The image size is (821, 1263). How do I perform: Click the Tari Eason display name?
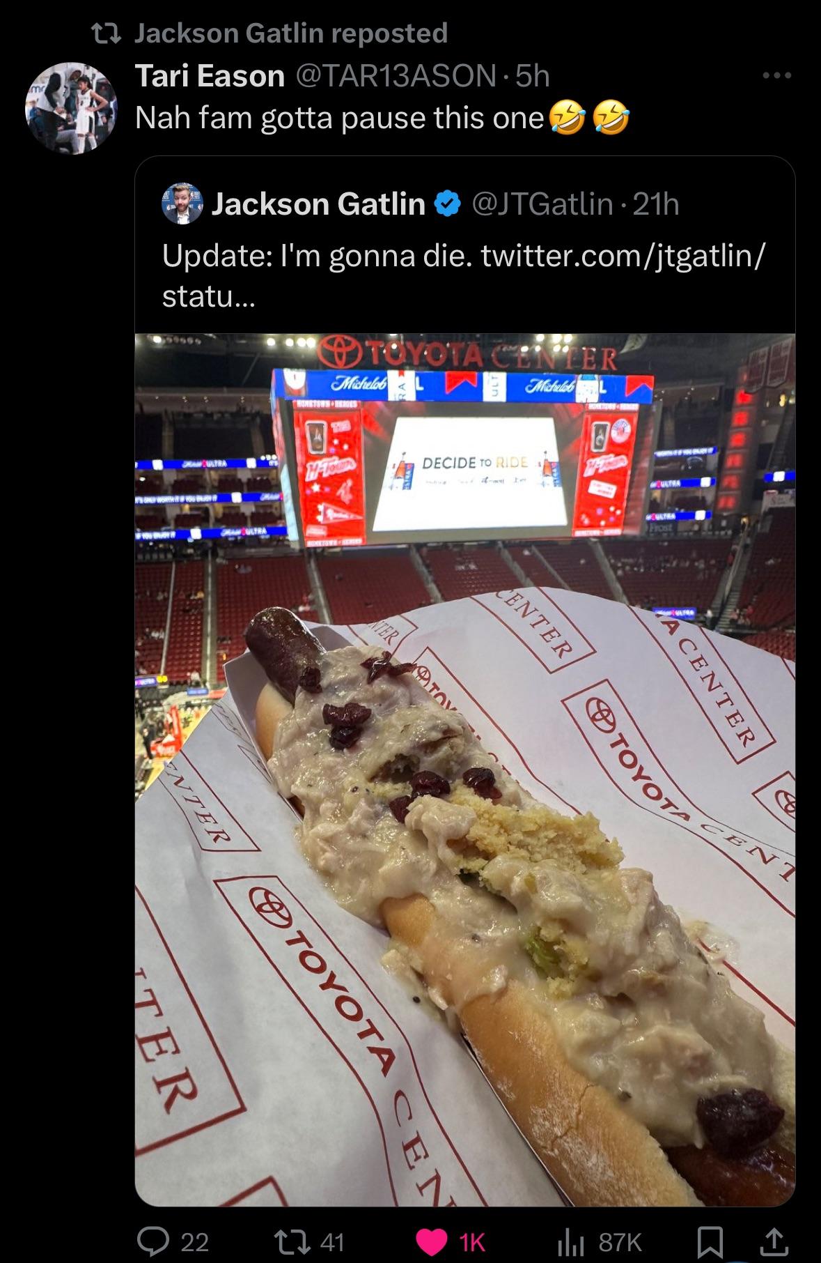tap(210, 75)
